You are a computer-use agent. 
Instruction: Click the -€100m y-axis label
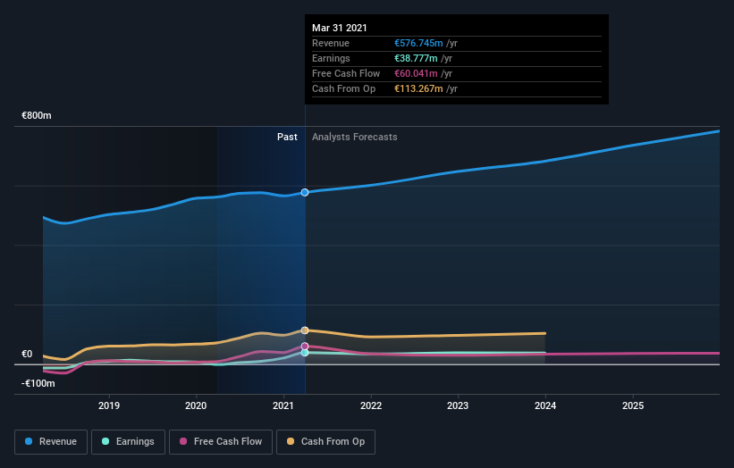click(38, 383)
